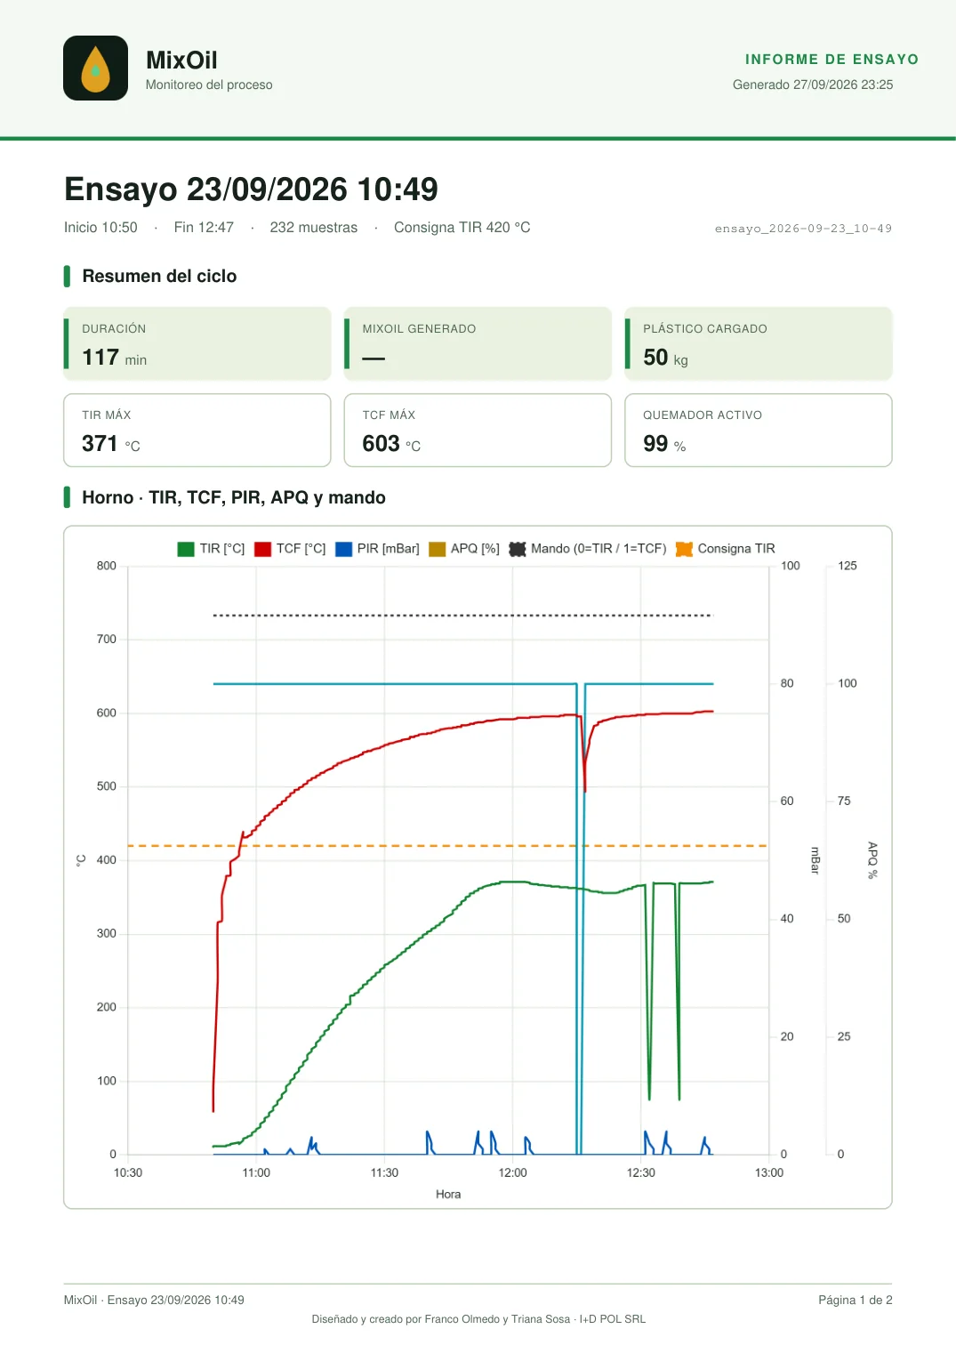Select the file name "ensayo_2026-09-23_10-49"
This screenshot has height=1353, width=956.
pyautogui.click(x=803, y=229)
